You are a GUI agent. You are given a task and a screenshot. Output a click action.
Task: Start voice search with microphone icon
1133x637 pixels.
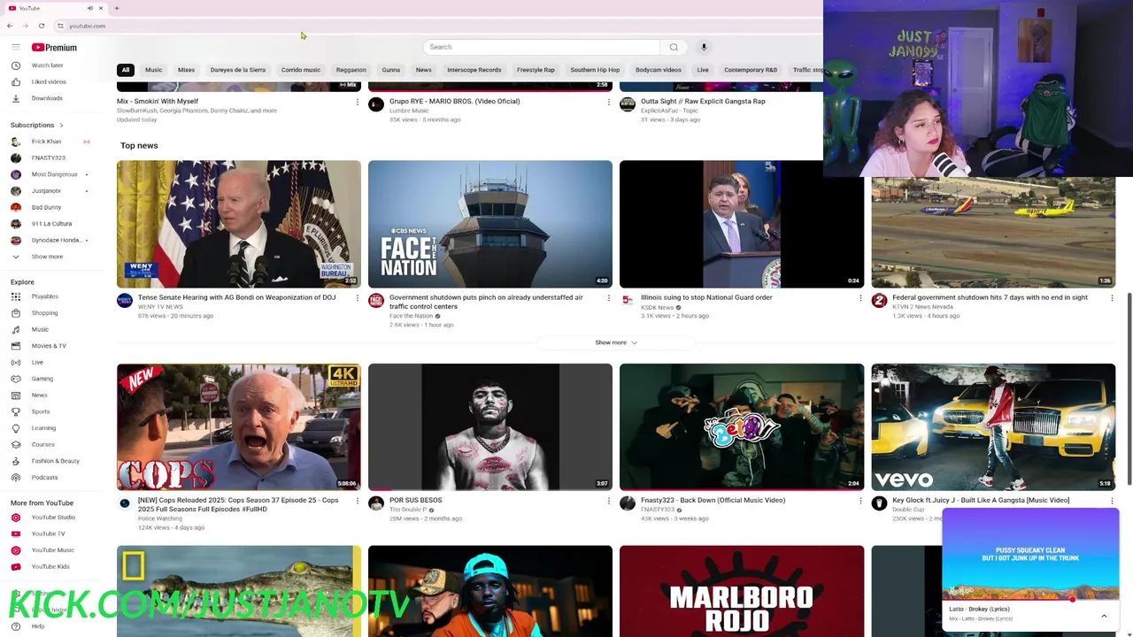(x=704, y=47)
